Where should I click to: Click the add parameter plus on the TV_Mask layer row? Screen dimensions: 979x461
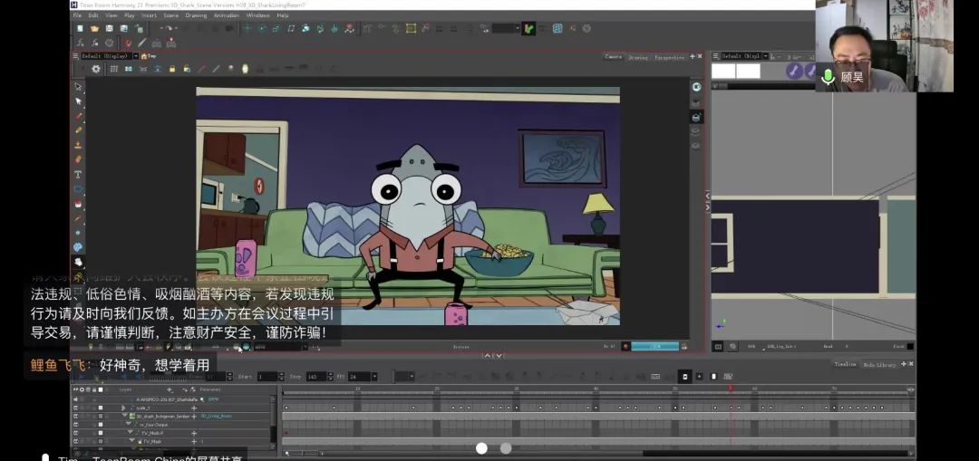pyautogui.click(x=194, y=441)
